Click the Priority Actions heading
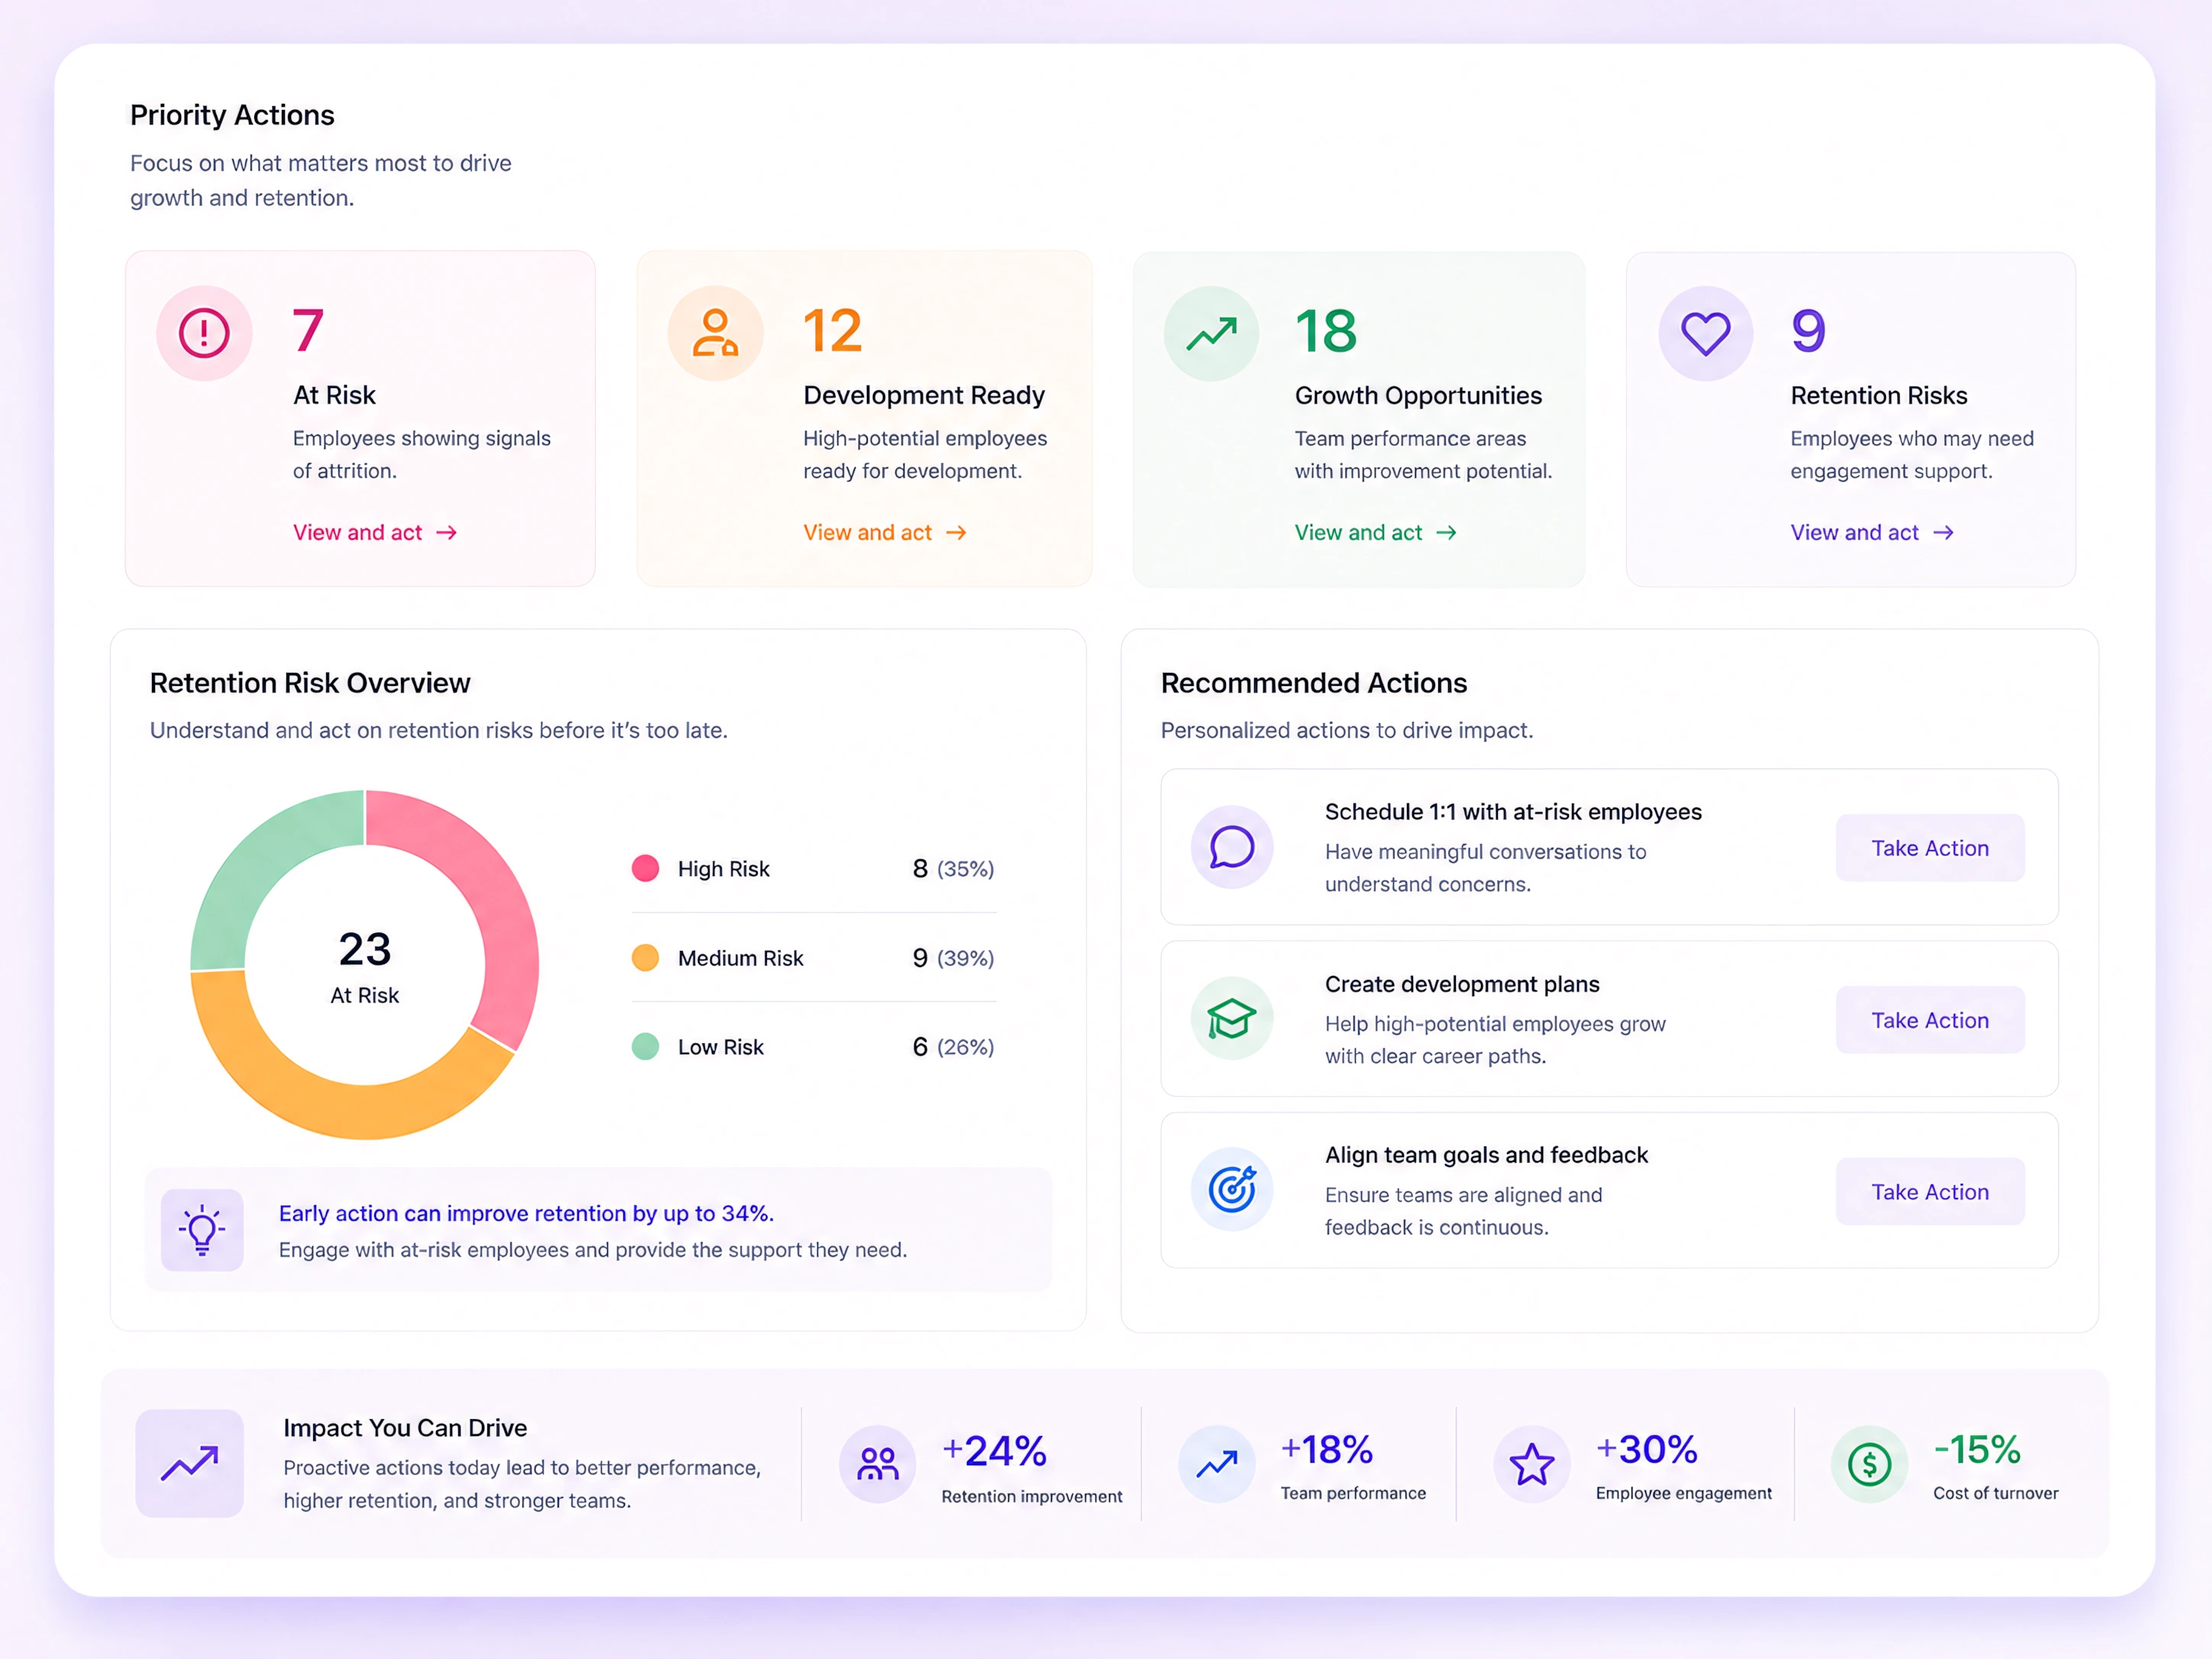This screenshot has width=2212, height=1659. tap(232, 115)
